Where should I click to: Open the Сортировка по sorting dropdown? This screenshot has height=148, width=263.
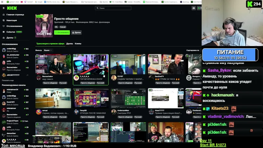[193, 50]
